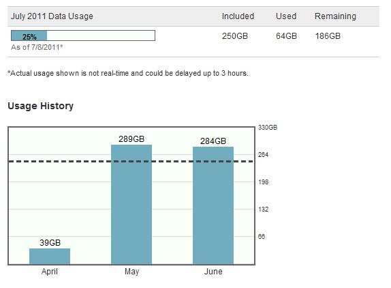The height and width of the screenshot is (288, 391).
Task: Click the 289GB label above May
Action: pyautogui.click(x=131, y=139)
